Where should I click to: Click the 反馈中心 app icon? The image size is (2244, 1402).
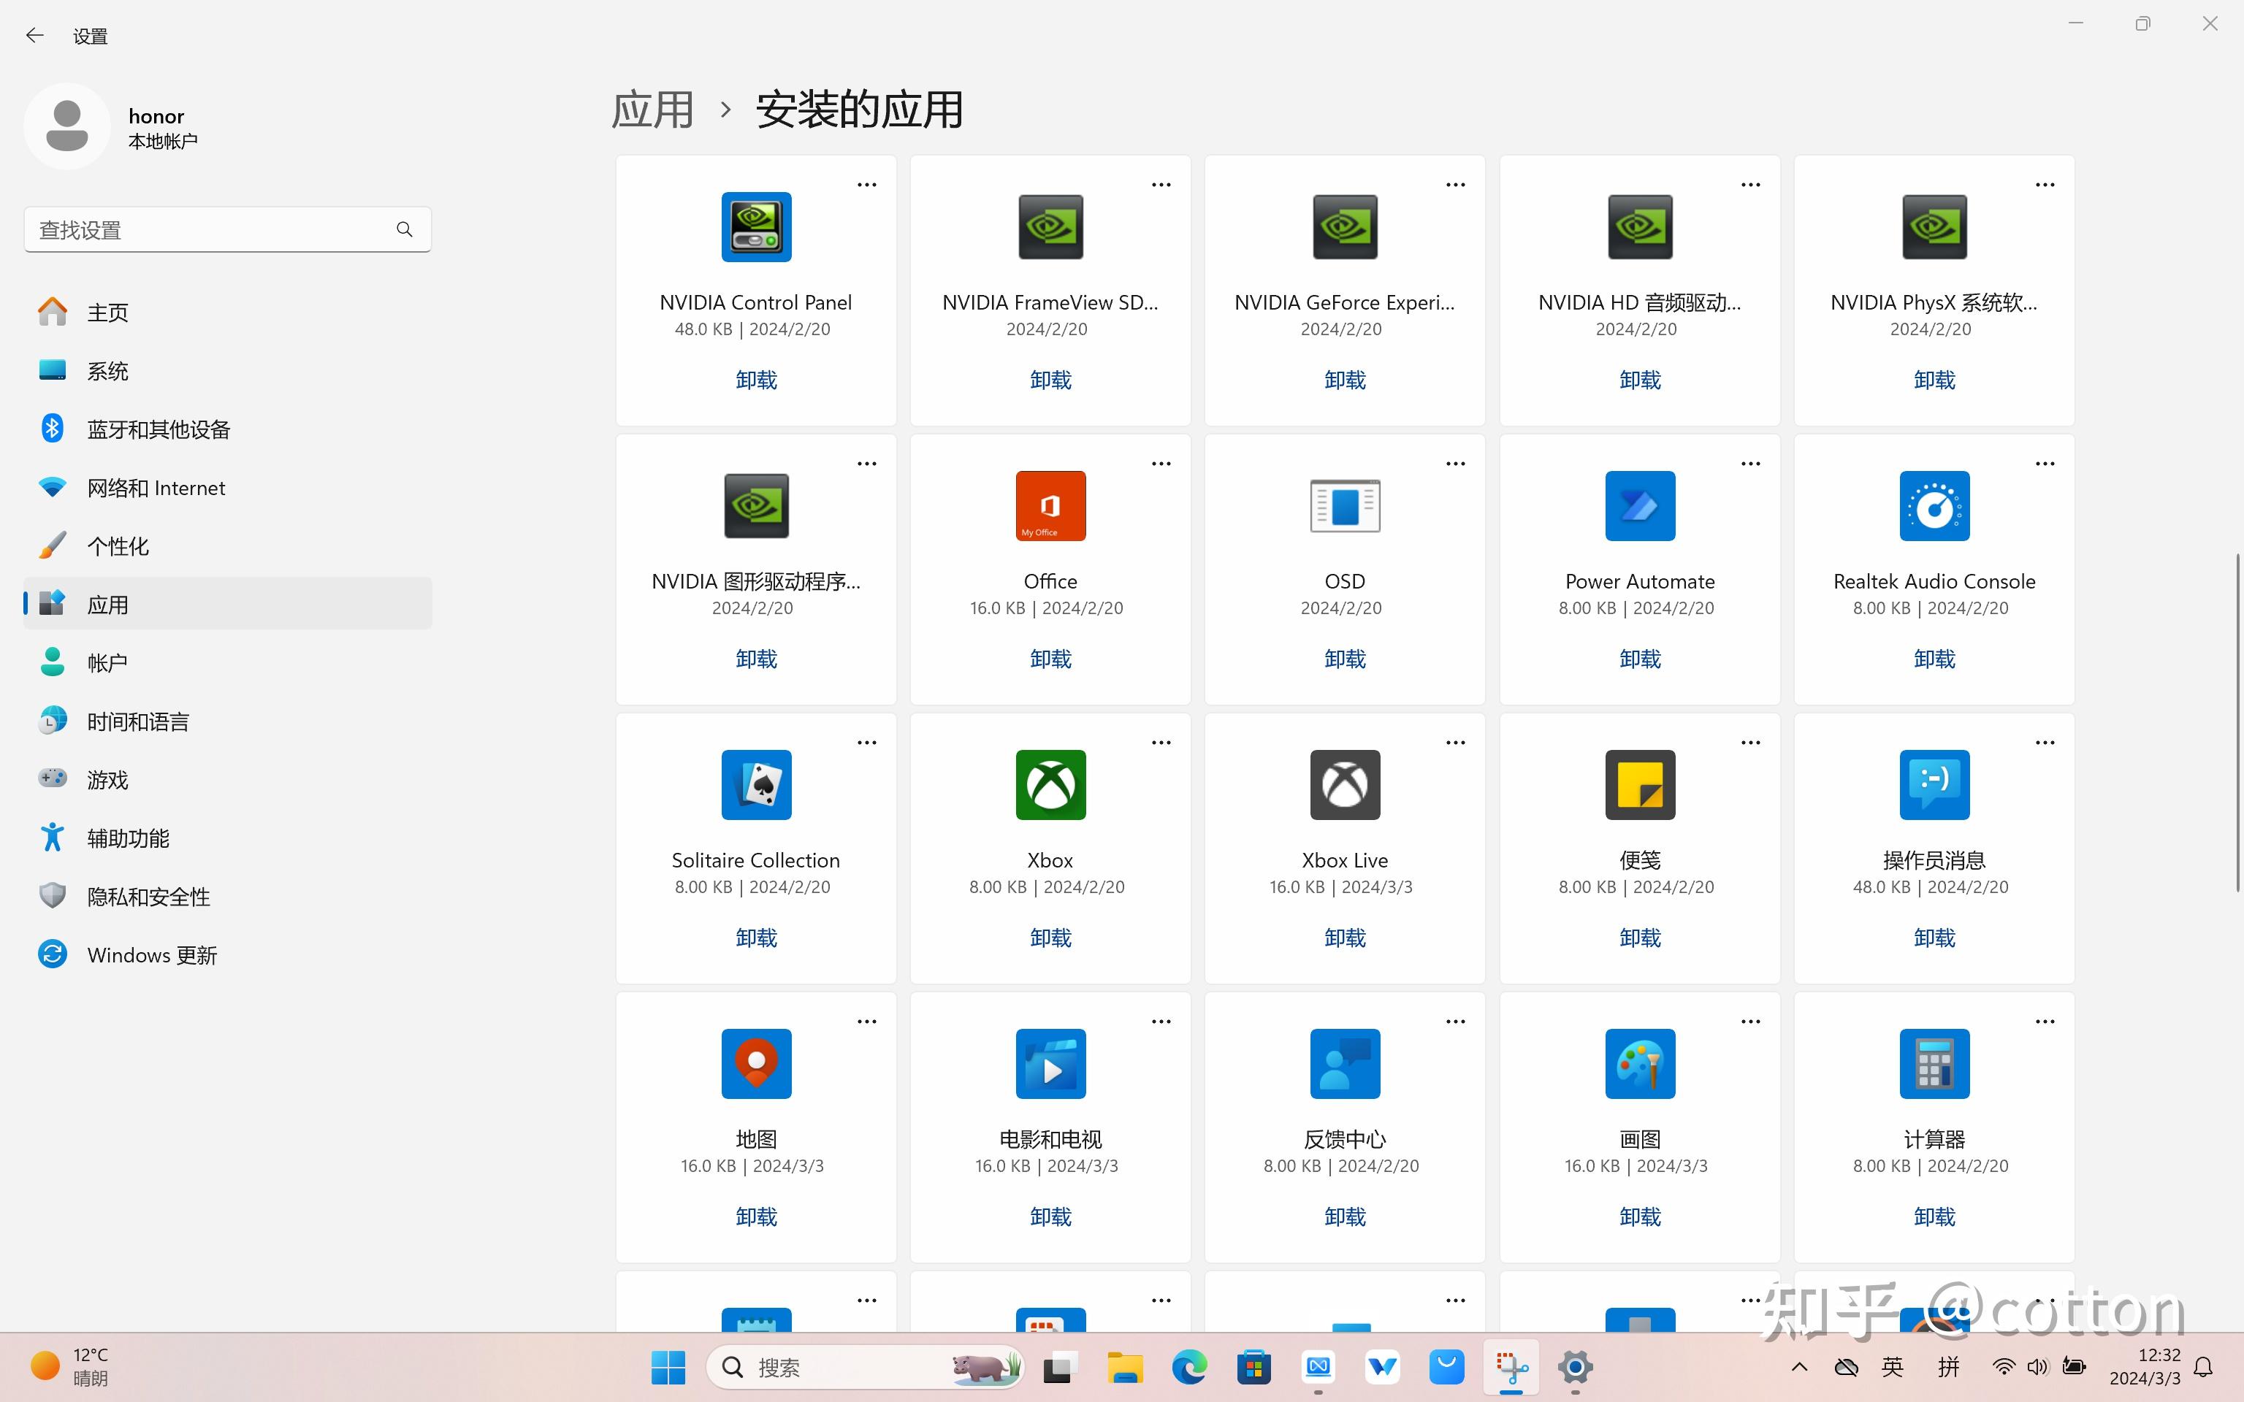coord(1345,1064)
